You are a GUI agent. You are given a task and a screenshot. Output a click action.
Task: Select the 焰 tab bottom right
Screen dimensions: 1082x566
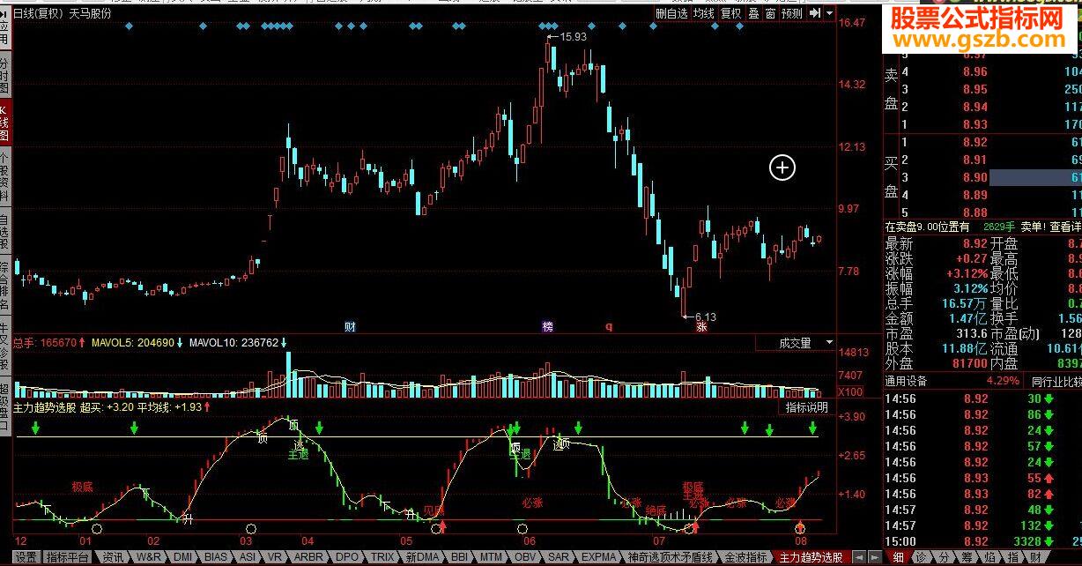coord(989,558)
